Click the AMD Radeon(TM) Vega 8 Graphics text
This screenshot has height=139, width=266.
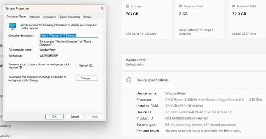(x=196, y=32)
